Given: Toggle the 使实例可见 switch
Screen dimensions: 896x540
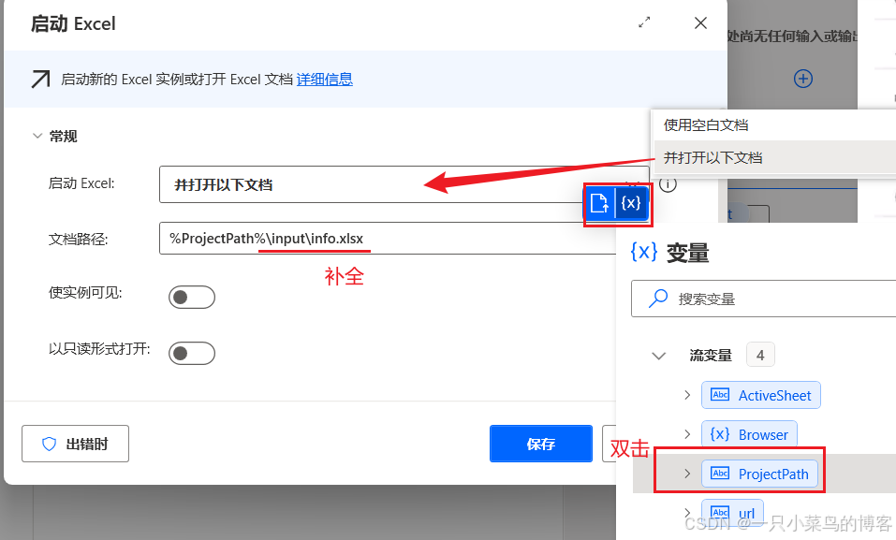Looking at the screenshot, I should [191, 298].
